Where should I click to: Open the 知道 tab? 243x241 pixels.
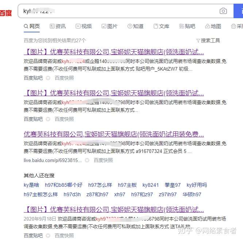pyautogui.click(x=135, y=26)
